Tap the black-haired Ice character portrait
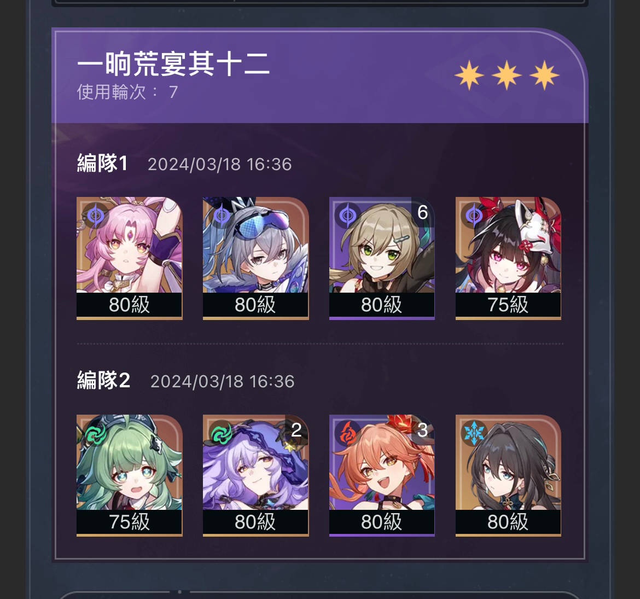Image resolution: width=640 pixels, height=599 pixels. tap(508, 475)
